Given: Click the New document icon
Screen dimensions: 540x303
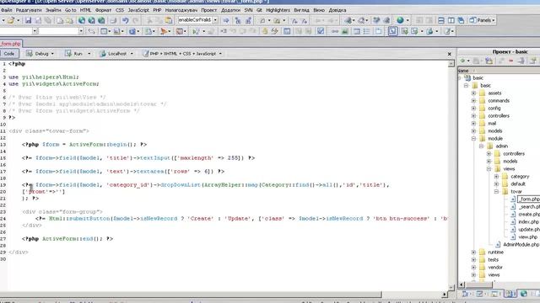Looking at the screenshot, I should click(x=60, y=20).
